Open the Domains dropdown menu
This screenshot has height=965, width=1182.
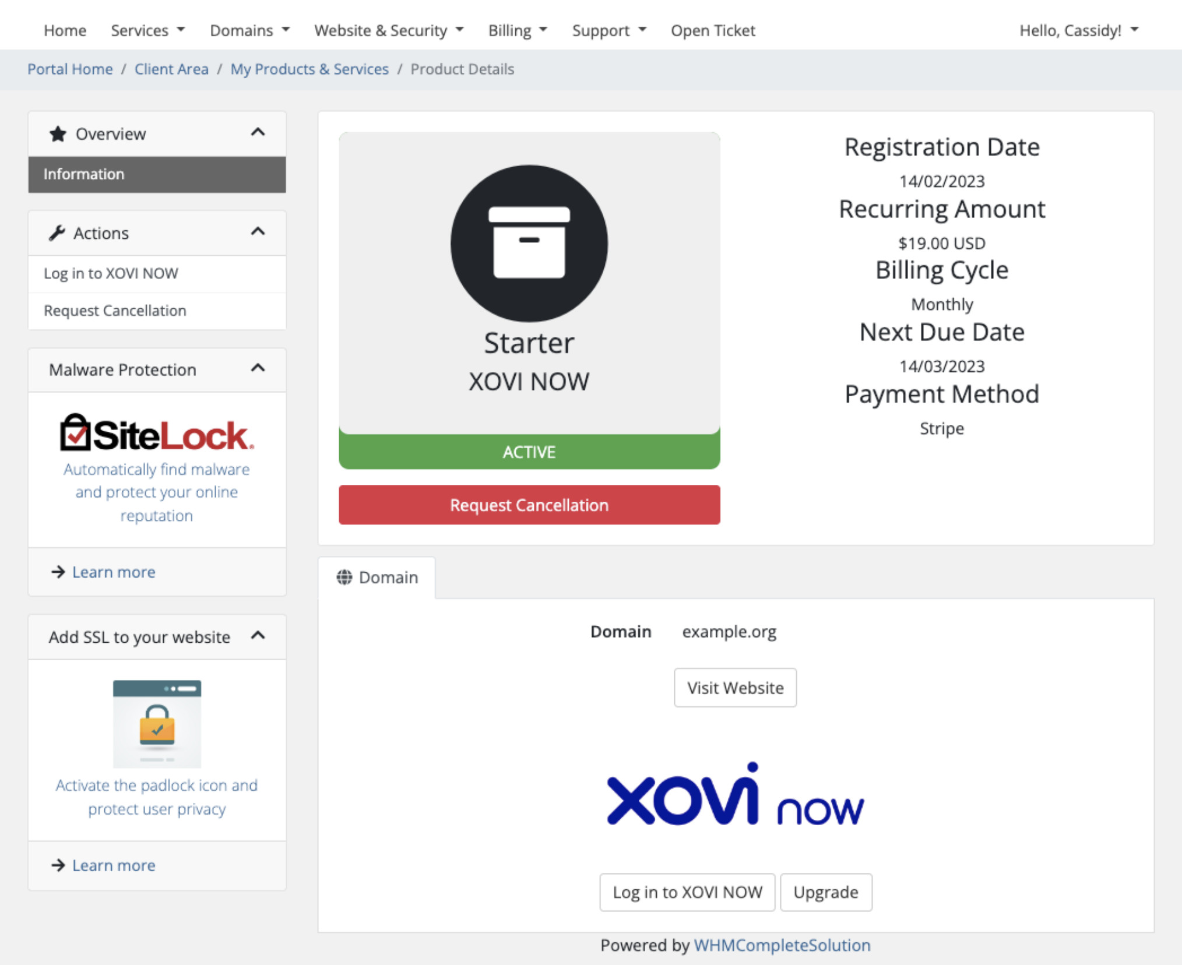click(249, 30)
